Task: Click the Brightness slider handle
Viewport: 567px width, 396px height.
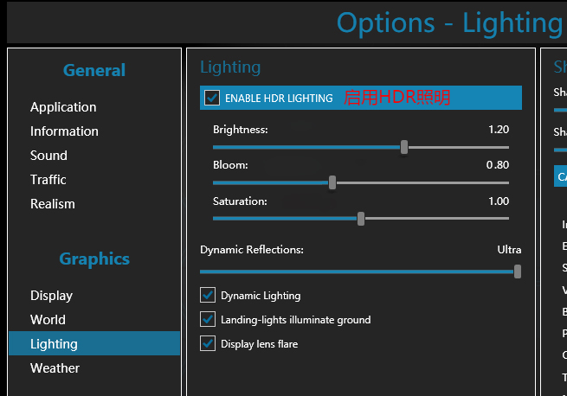Action: pos(404,147)
